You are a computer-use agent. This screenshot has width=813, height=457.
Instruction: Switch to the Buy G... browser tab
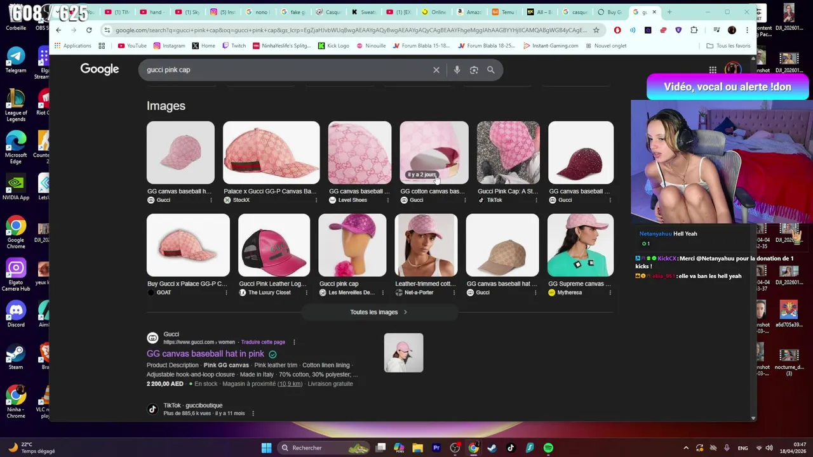click(x=610, y=12)
